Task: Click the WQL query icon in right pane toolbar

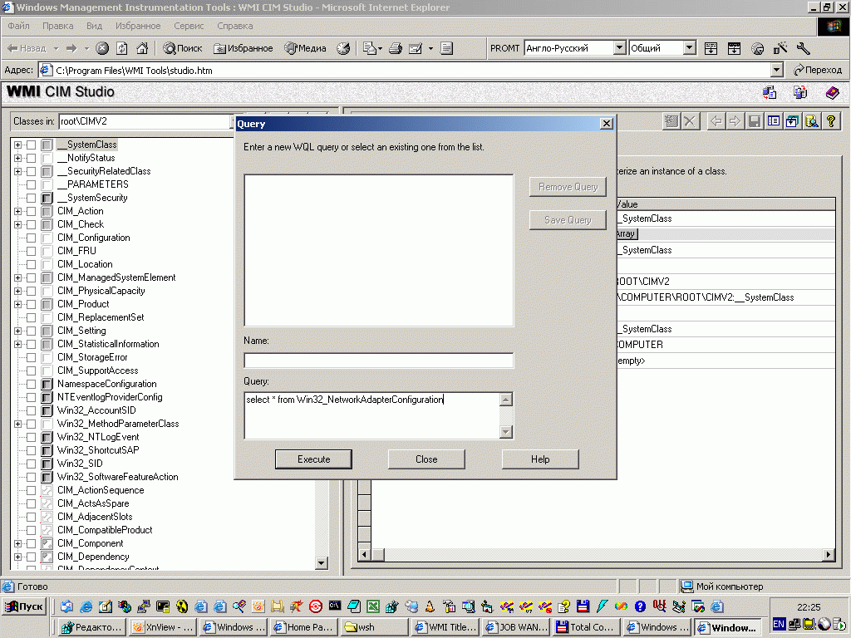Action: [x=811, y=121]
